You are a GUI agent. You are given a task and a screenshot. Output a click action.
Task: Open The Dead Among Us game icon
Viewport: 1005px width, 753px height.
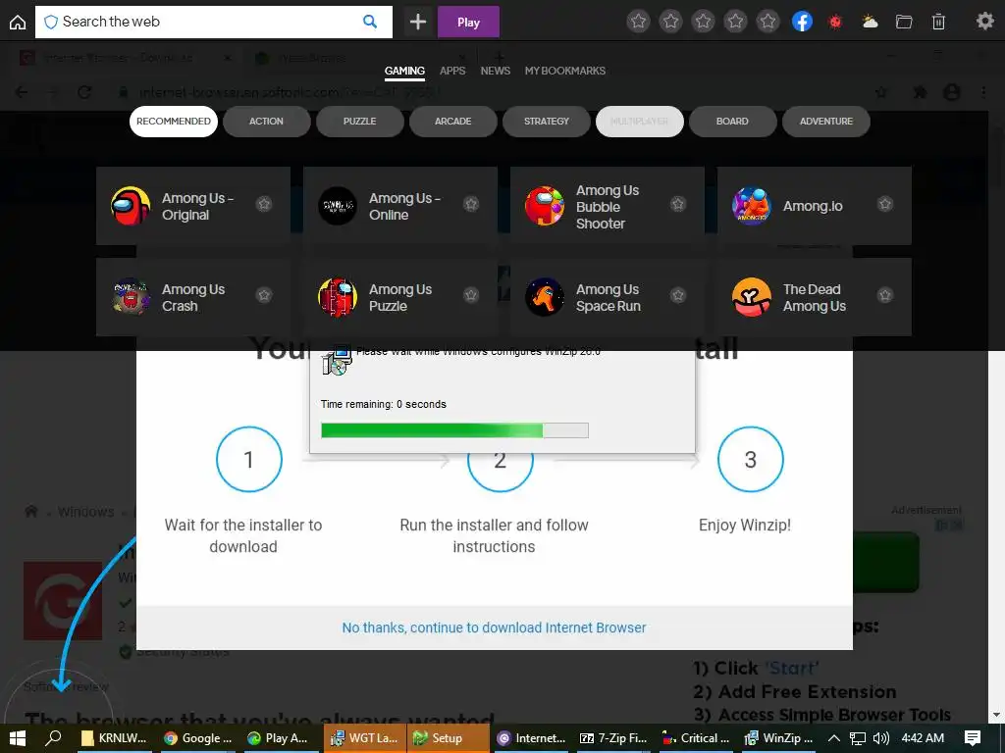(x=751, y=297)
